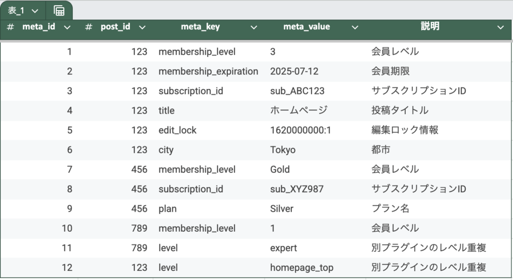Select the meta_id column header

click(x=38, y=27)
